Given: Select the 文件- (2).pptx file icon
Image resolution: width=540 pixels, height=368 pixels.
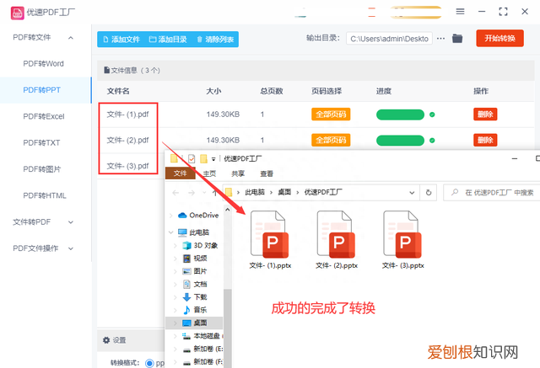Looking at the screenshot, I should point(336,234).
